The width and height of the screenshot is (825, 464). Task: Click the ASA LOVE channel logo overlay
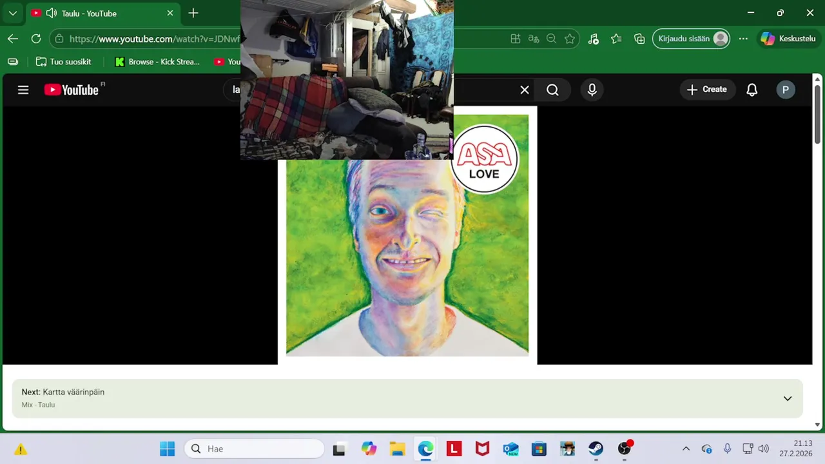(484, 159)
